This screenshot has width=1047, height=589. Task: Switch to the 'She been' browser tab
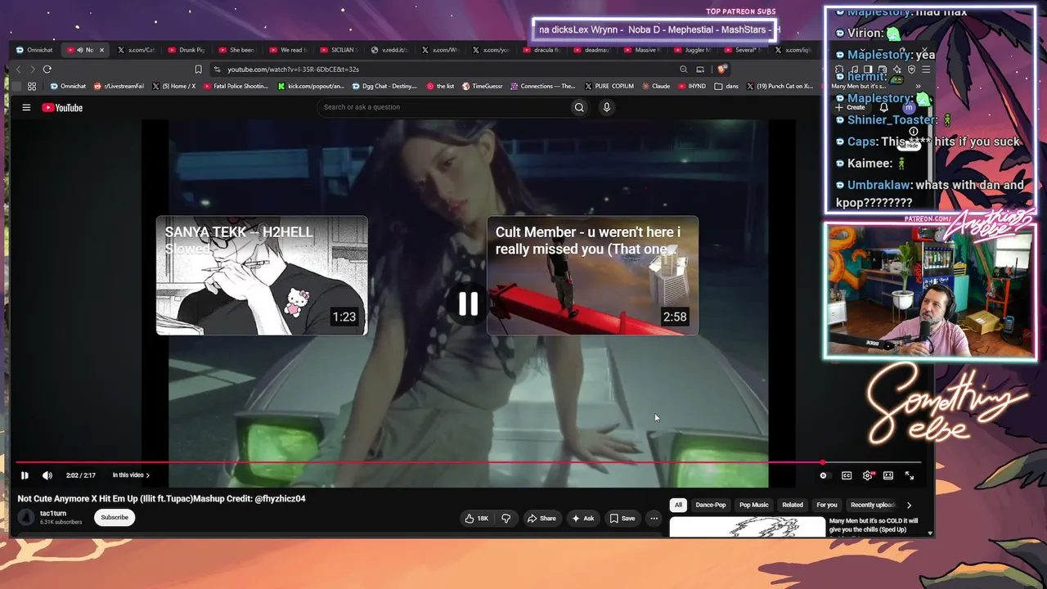[x=238, y=50]
